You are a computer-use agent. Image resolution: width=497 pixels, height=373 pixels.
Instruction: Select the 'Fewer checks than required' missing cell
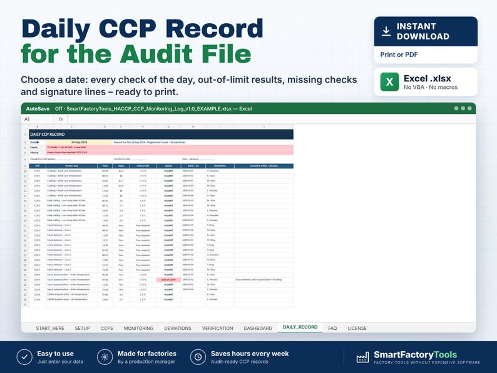pyautogui.click(x=170, y=153)
